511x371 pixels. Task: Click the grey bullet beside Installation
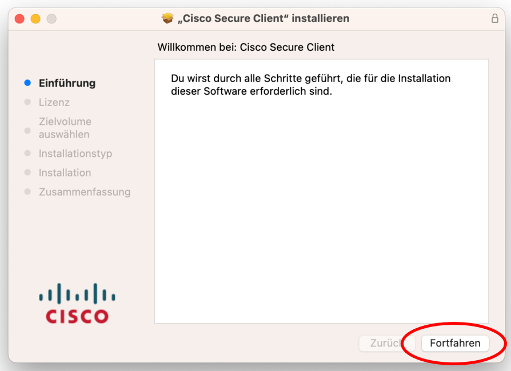tap(27, 172)
